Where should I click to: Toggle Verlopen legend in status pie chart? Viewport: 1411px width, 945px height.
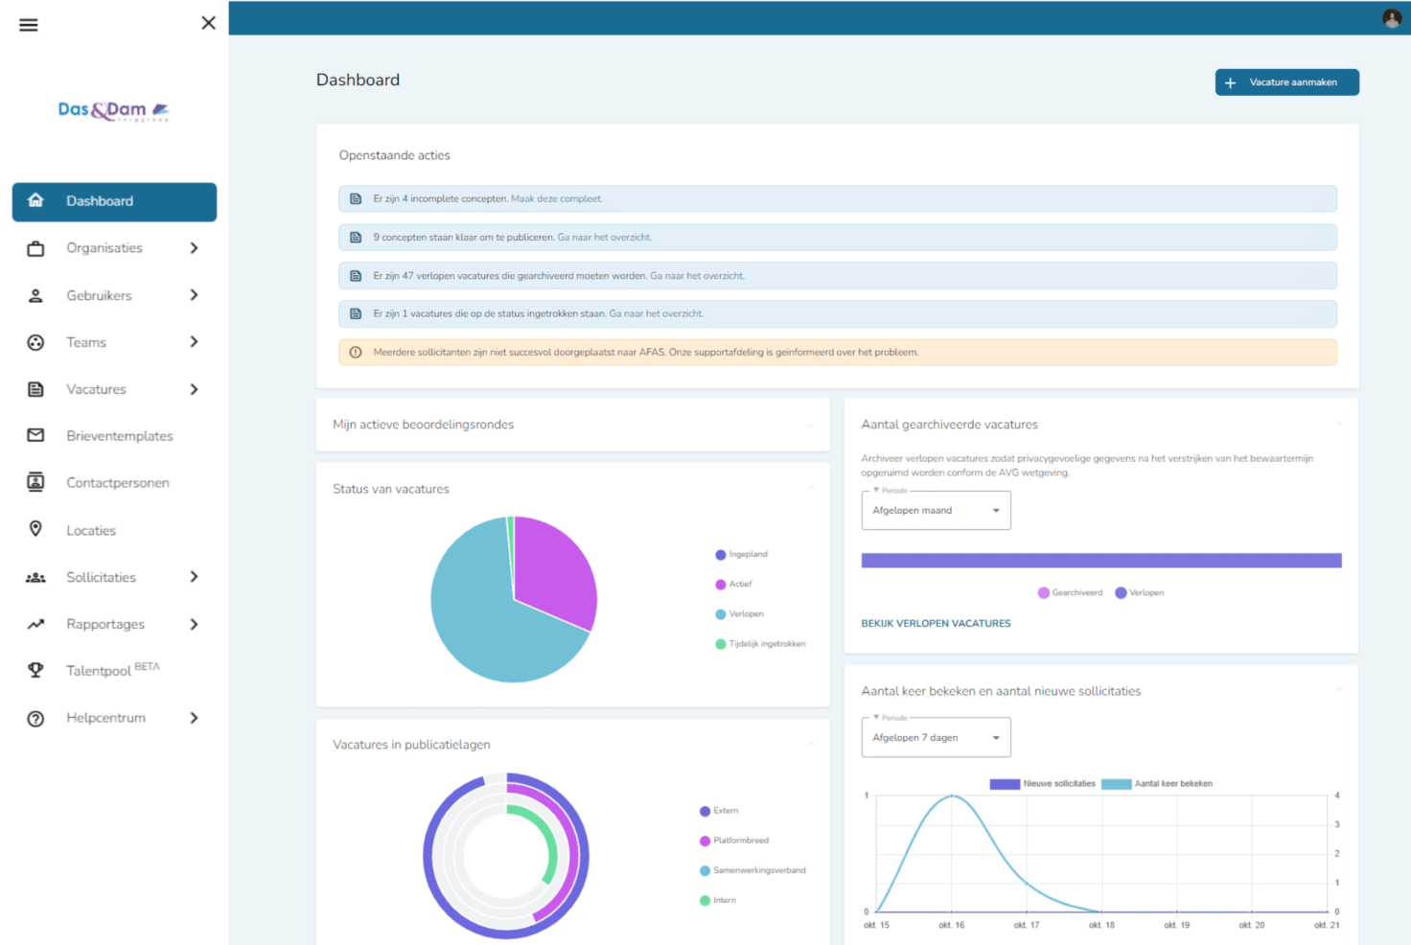click(x=739, y=614)
